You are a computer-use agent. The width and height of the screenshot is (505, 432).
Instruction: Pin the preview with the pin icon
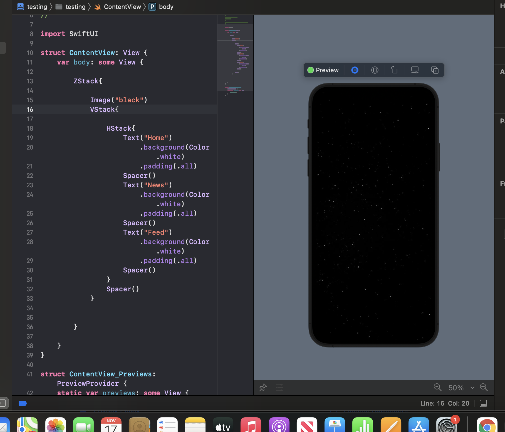(263, 387)
